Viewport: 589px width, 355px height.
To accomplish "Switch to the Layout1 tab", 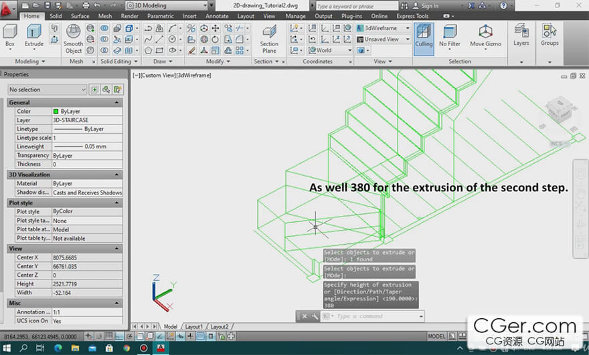I will click(193, 327).
